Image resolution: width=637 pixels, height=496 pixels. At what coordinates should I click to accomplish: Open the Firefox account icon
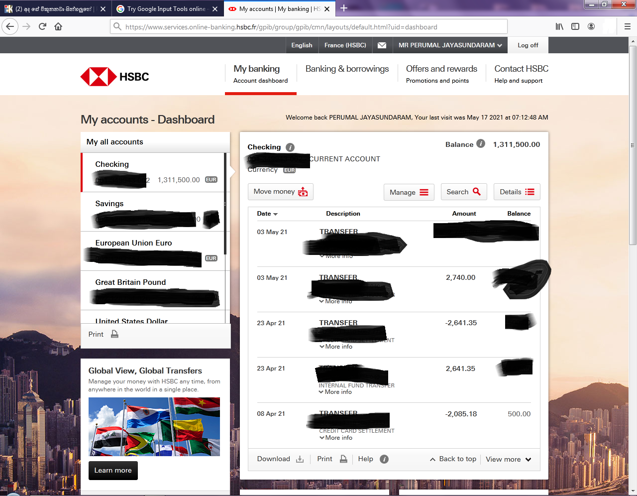(591, 26)
